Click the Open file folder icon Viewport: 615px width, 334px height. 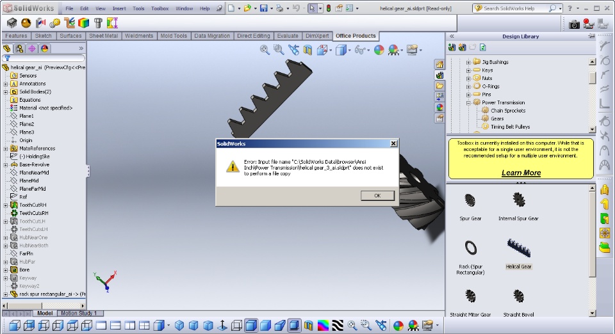tap(247, 8)
